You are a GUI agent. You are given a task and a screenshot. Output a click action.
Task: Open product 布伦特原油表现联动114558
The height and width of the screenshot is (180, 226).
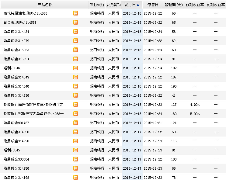25,13
